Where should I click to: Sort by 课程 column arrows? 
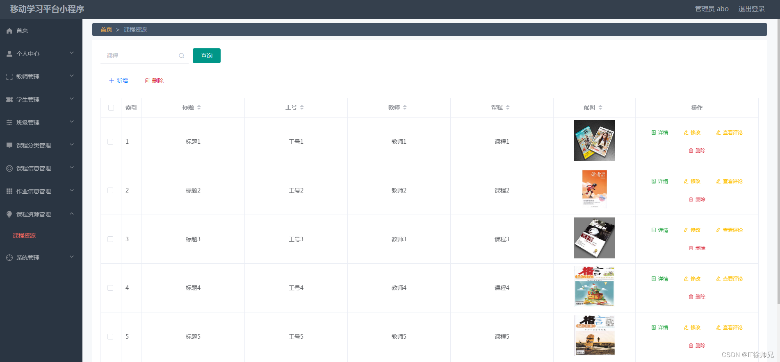pyautogui.click(x=508, y=107)
